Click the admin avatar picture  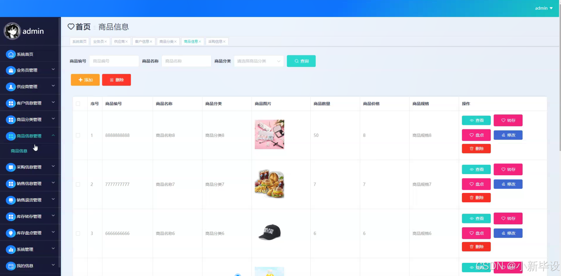tap(12, 31)
